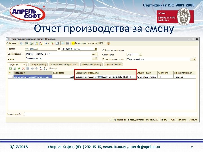Open the Действия dropdown menu
Viewport: 203px width, 152px height.
pyautogui.click(x=12, y=43)
